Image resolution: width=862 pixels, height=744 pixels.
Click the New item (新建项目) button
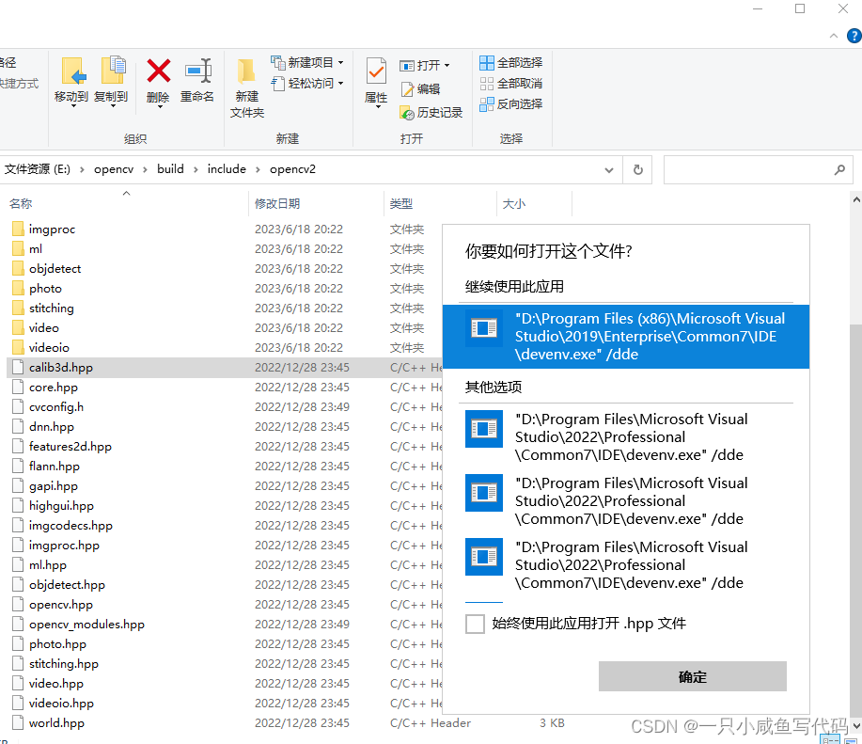click(x=307, y=63)
